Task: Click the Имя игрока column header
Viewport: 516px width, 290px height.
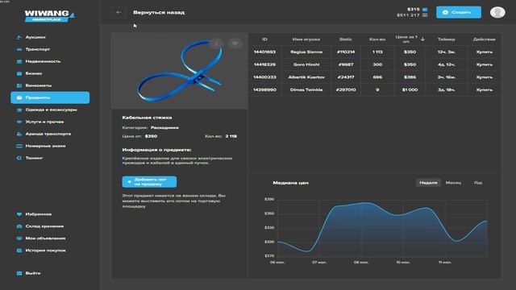Action: [306, 39]
